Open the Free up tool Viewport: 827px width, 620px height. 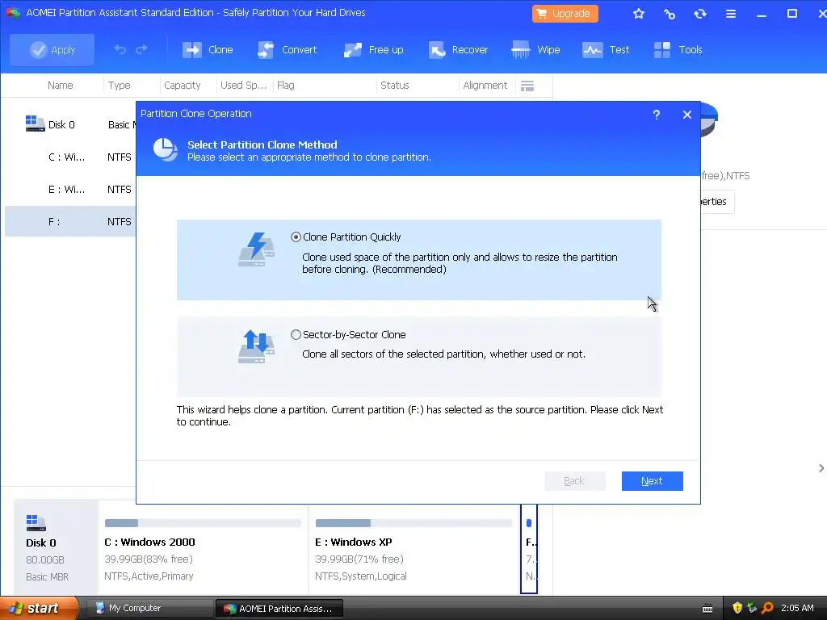point(373,49)
